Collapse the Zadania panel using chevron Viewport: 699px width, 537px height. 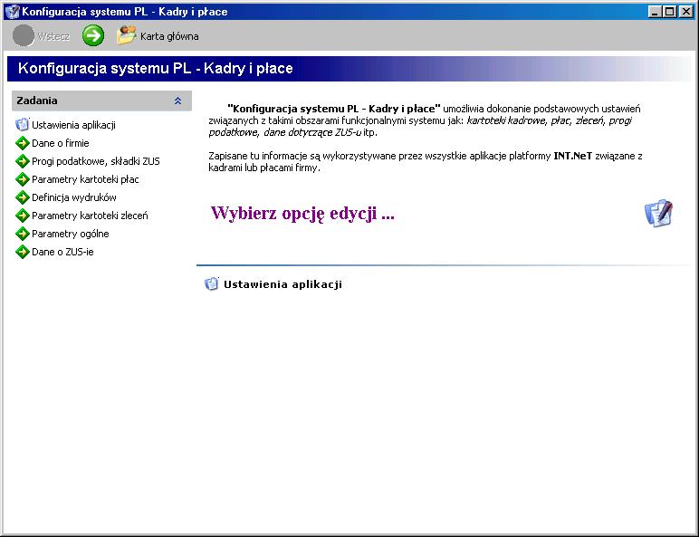(x=177, y=101)
